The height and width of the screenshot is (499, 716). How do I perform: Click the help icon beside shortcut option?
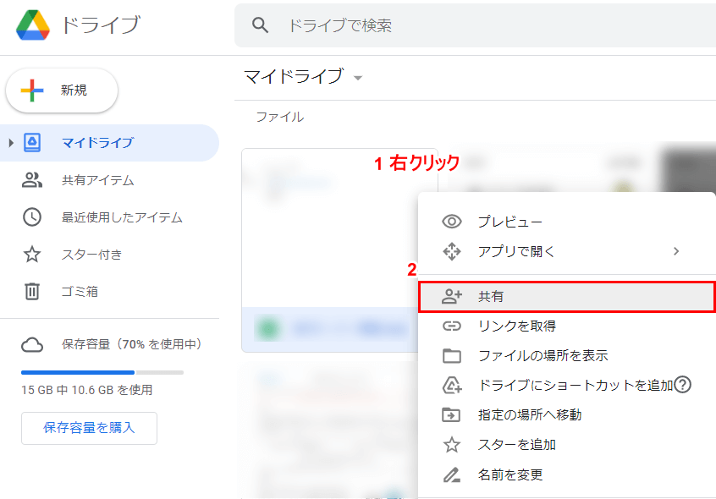(683, 385)
